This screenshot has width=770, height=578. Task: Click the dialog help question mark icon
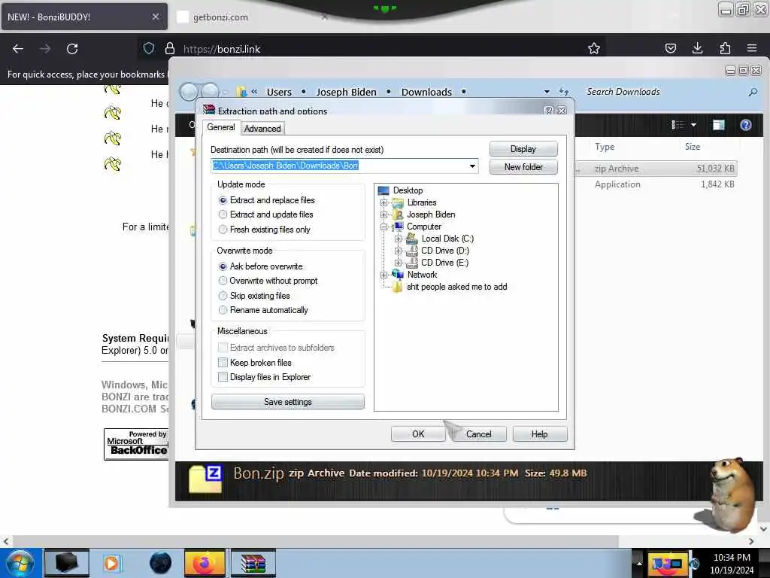[x=549, y=111]
